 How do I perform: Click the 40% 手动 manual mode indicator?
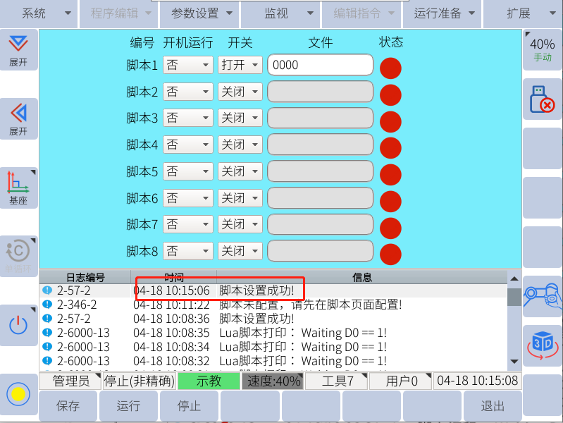coord(542,49)
